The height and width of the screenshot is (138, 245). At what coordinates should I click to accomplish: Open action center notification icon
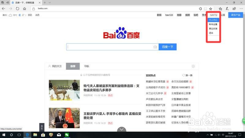tap(240, 135)
